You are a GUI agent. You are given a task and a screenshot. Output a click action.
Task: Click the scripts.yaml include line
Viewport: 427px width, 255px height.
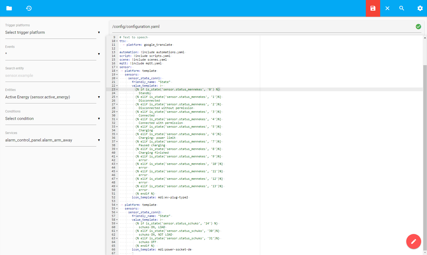point(145,56)
